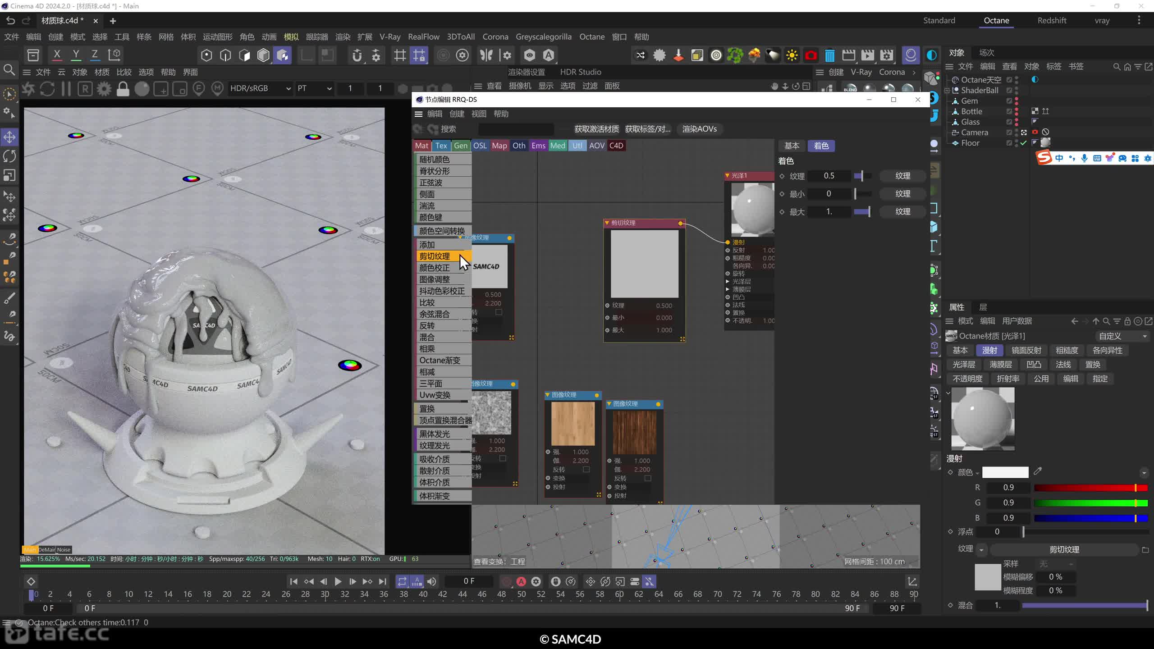Click the red camera render icon

pos(811,55)
